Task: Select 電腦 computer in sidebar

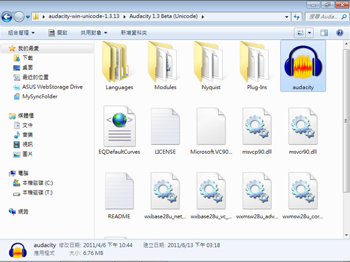Action: [19, 173]
